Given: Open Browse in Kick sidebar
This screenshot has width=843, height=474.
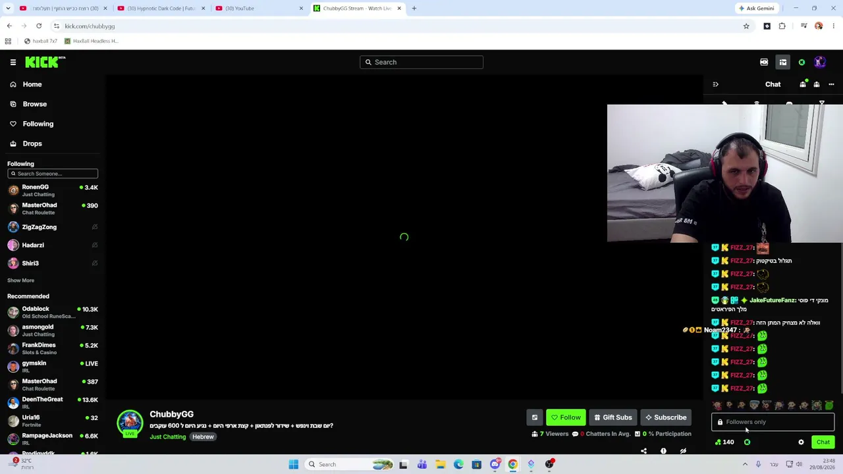Looking at the screenshot, I should click(28, 104).
